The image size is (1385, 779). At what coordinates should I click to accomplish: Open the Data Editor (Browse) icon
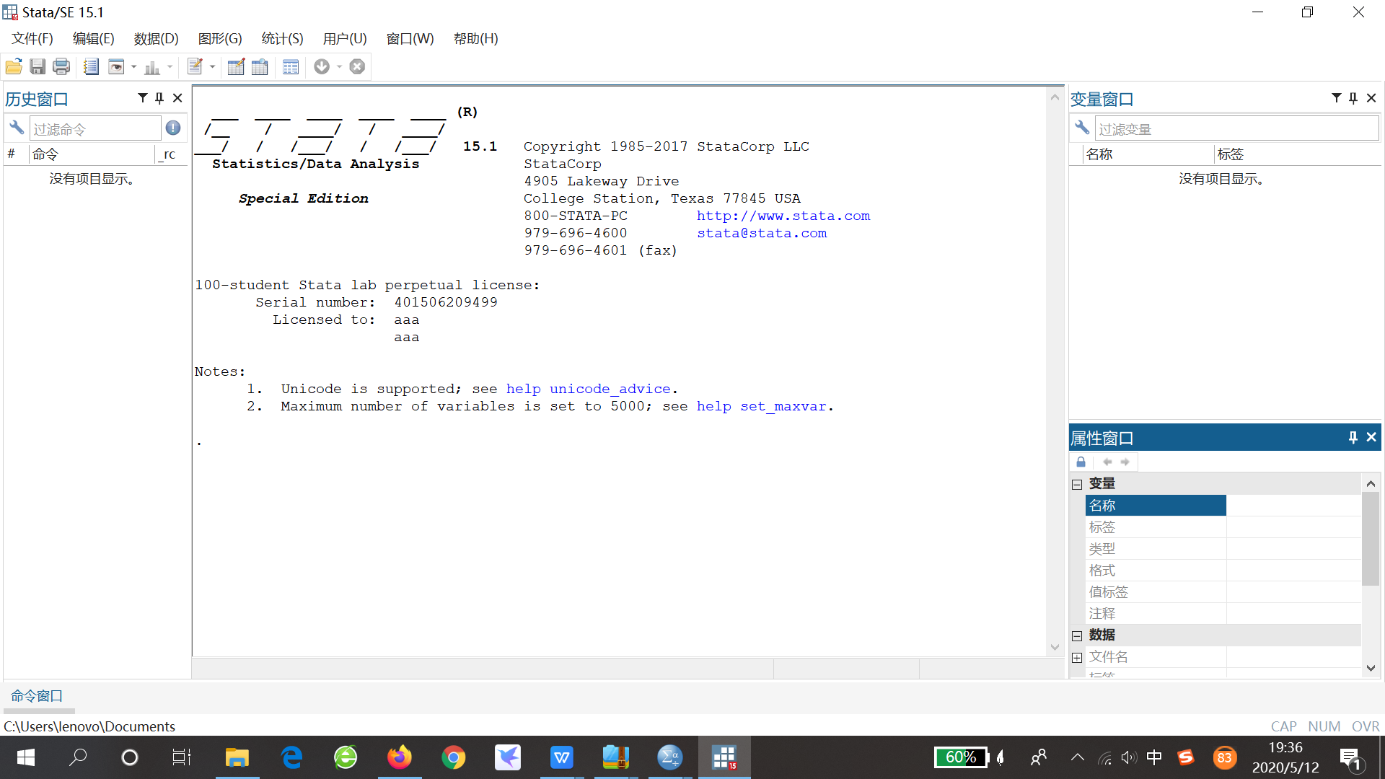click(x=260, y=67)
